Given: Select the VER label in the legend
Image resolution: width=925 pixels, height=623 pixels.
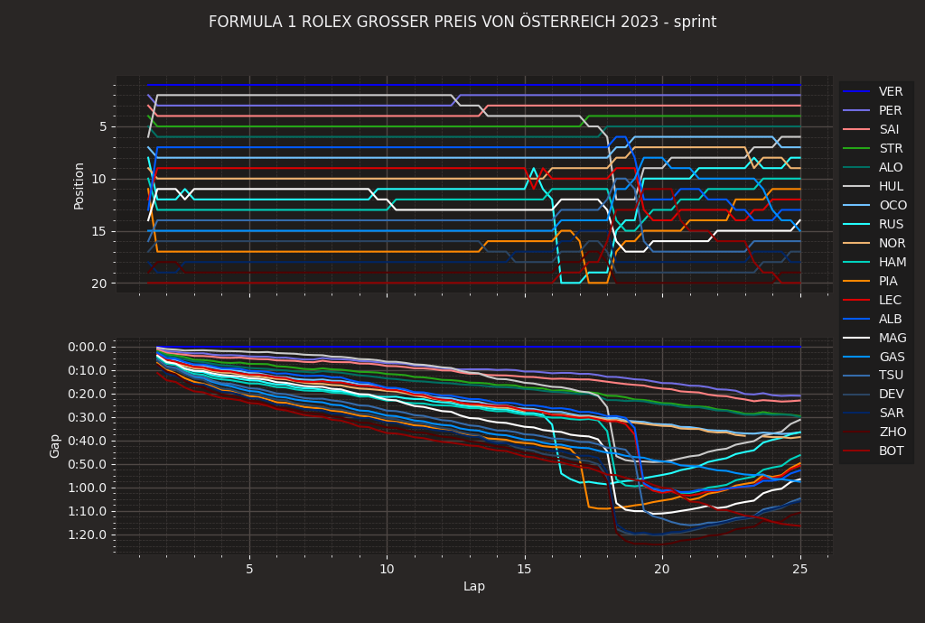Looking at the screenshot, I should point(890,91).
